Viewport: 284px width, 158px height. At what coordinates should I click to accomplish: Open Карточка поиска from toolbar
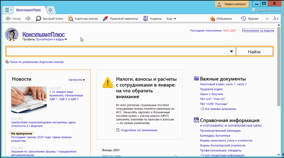(83, 19)
